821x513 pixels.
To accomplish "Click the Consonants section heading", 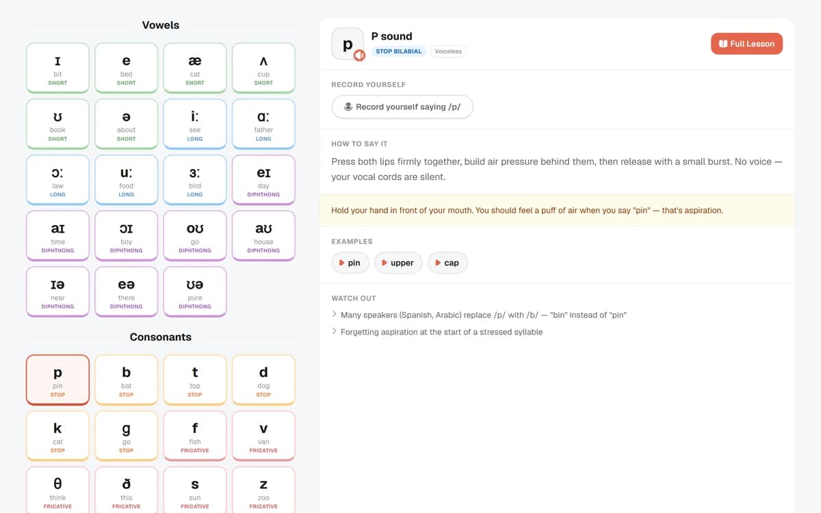I will point(161,337).
